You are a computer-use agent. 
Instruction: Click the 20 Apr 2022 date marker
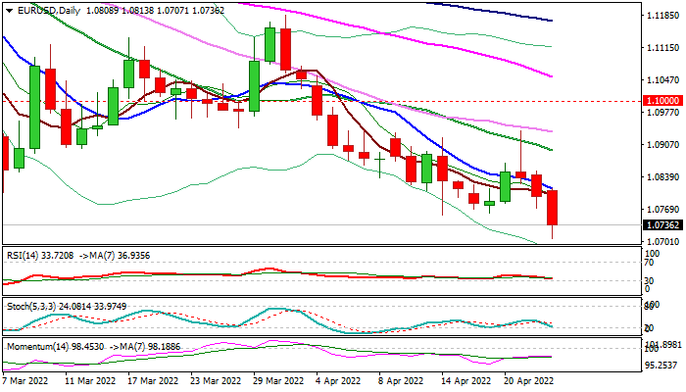tap(525, 377)
